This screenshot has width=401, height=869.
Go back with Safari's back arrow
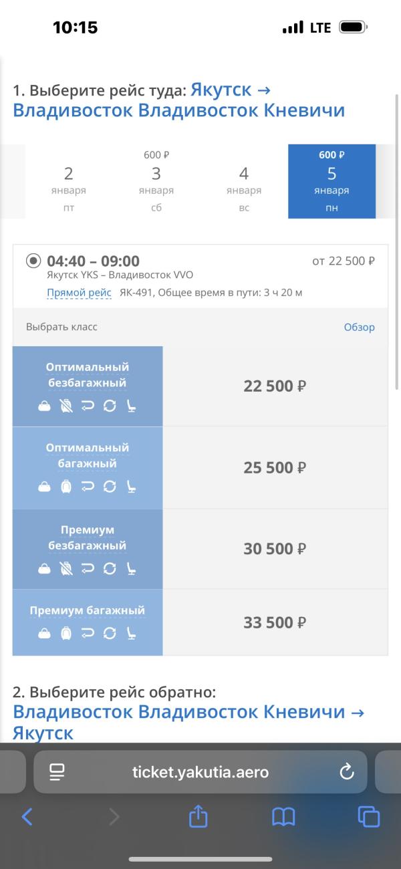[27, 816]
